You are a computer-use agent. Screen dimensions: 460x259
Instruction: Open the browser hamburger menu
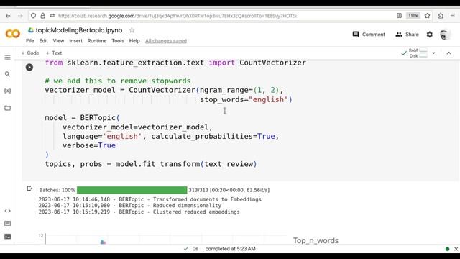(x=453, y=16)
